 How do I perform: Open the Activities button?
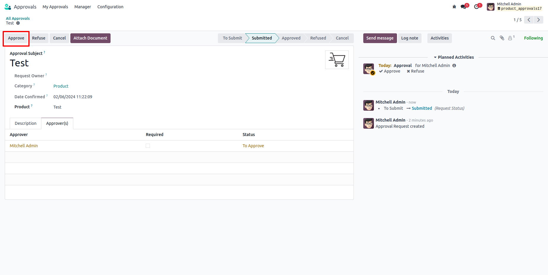point(440,38)
